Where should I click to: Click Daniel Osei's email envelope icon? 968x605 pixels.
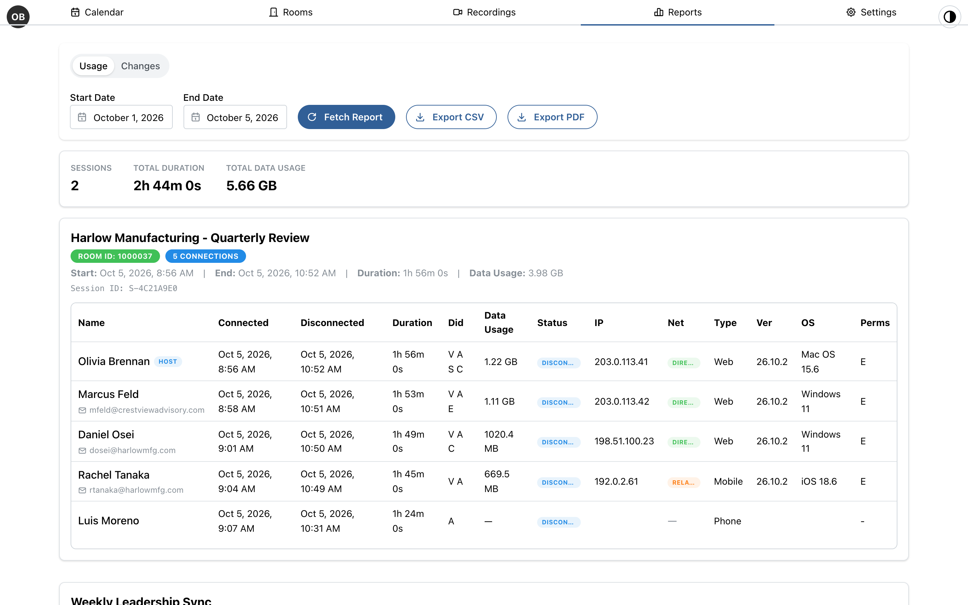pyautogui.click(x=82, y=450)
